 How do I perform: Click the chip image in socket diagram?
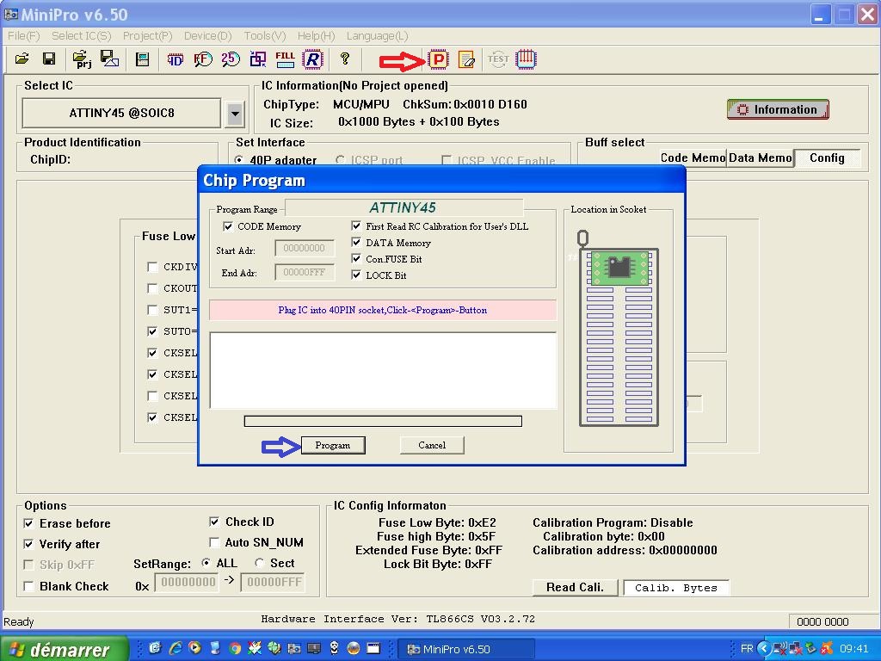click(619, 267)
